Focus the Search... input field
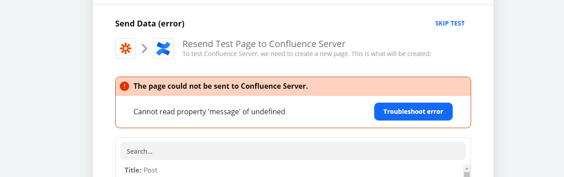The image size is (564, 177). tap(293, 151)
